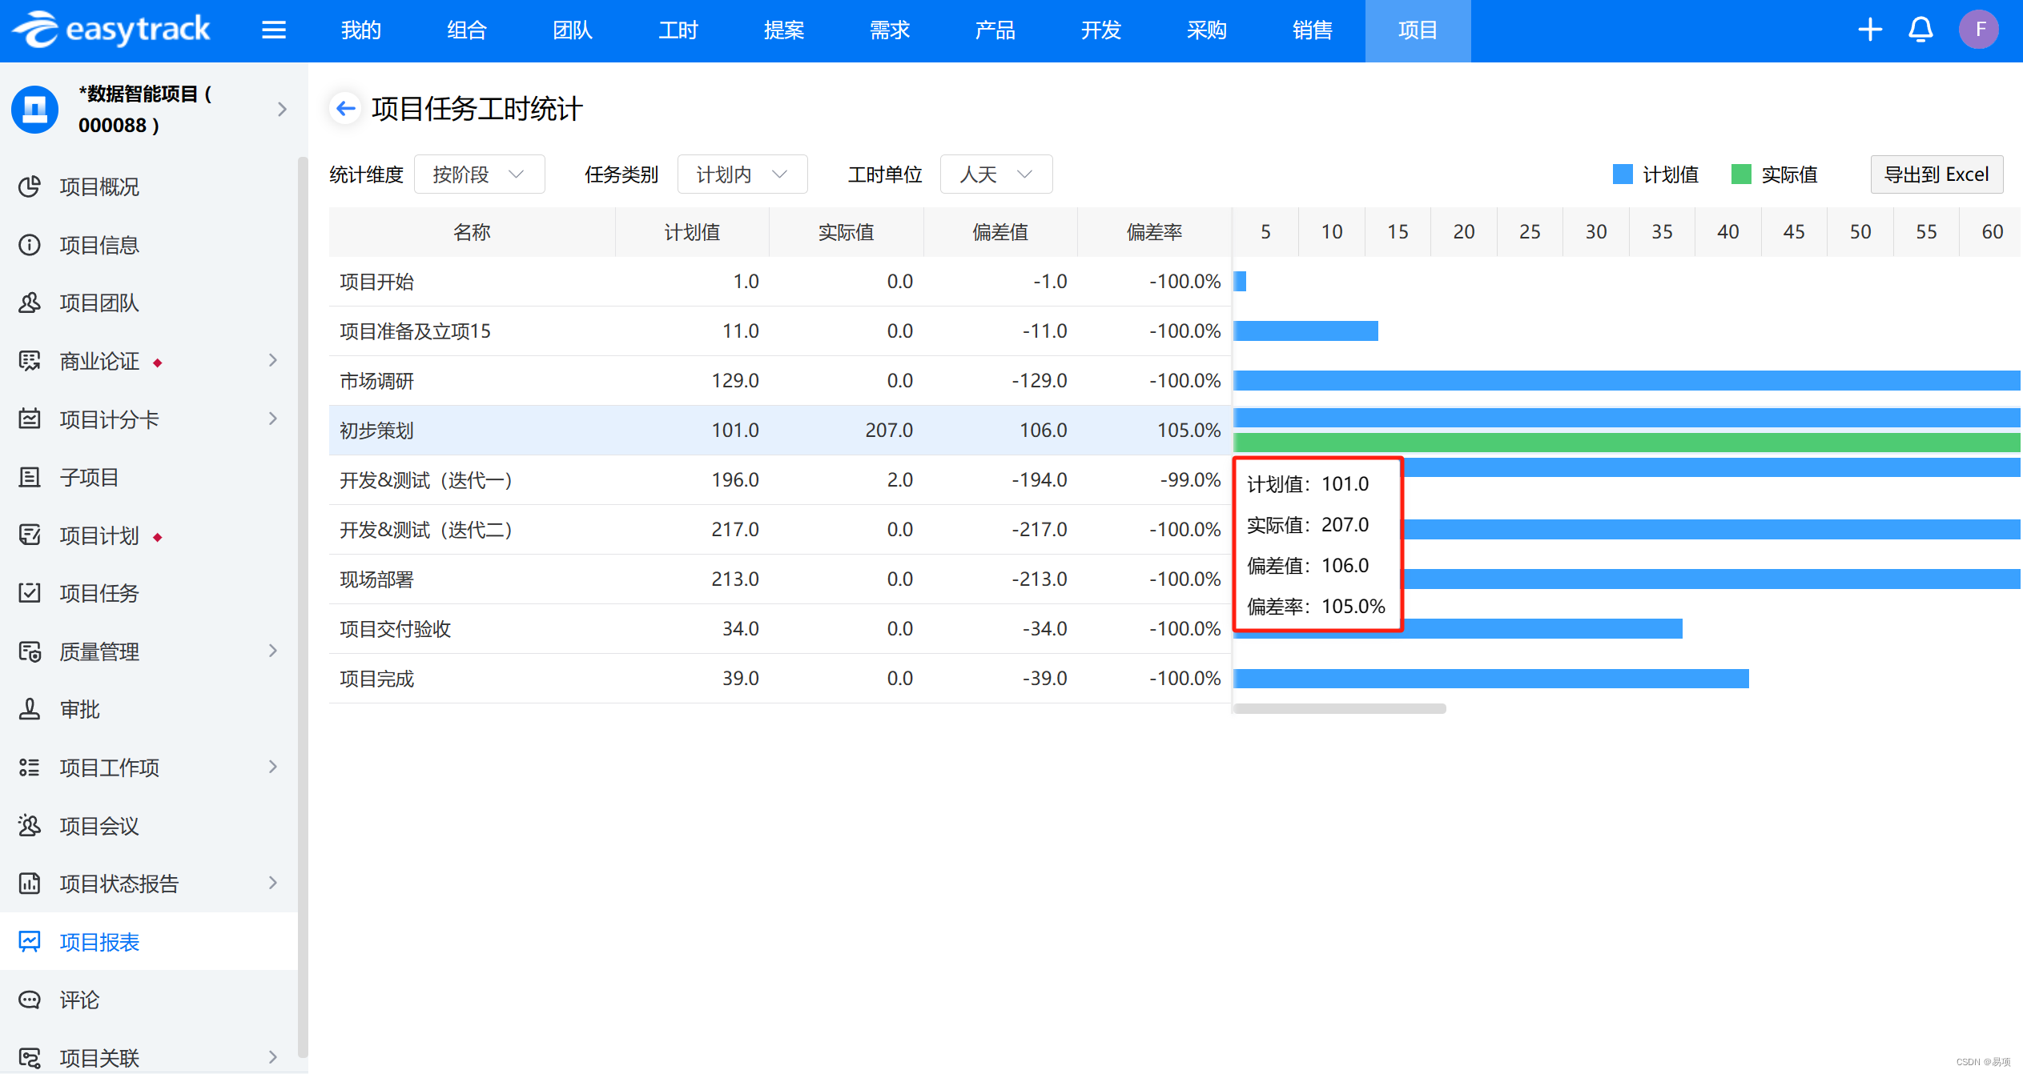Expand the 项目计分卡 submenu chevron
The height and width of the screenshot is (1074, 2023).
click(273, 419)
